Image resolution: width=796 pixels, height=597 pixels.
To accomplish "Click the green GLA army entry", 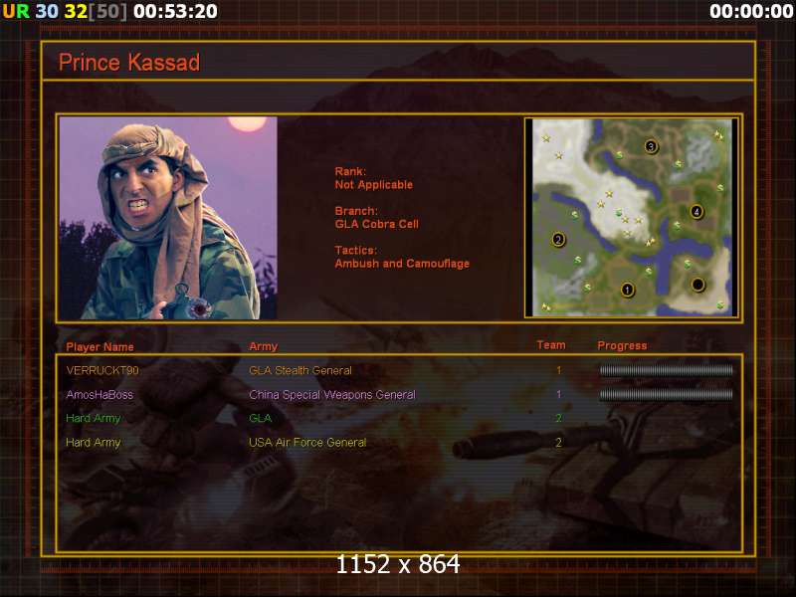I will (260, 418).
